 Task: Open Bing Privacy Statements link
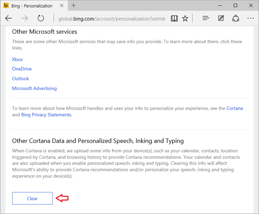[x=47, y=115]
